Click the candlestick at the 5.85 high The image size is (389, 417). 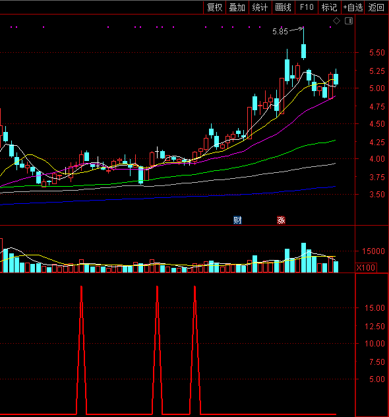(303, 51)
